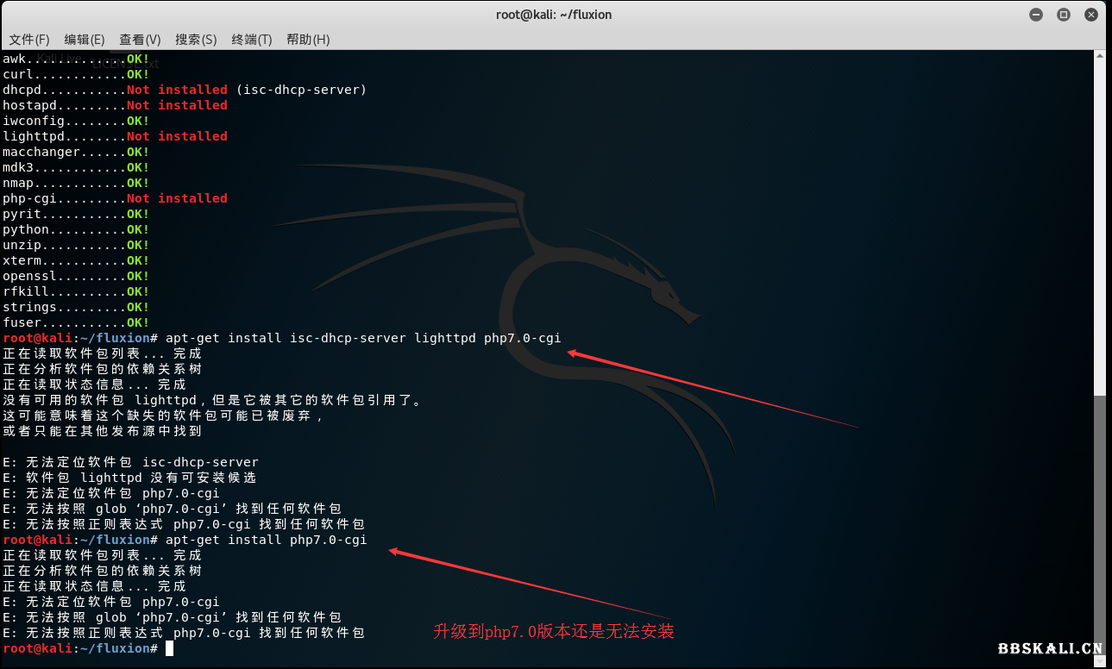Open the 搜索(S) menu
Viewport: 1112px width, 669px height.
coord(194,39)
